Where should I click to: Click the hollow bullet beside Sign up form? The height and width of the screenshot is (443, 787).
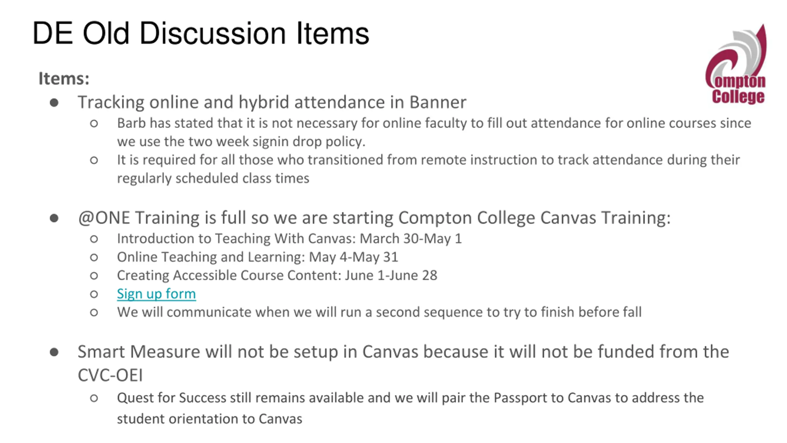94,294
